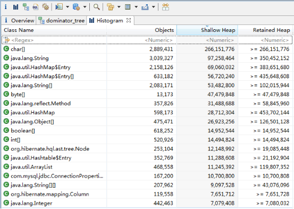
Task: Open thread overview gears icon
Action: (46, 7)
